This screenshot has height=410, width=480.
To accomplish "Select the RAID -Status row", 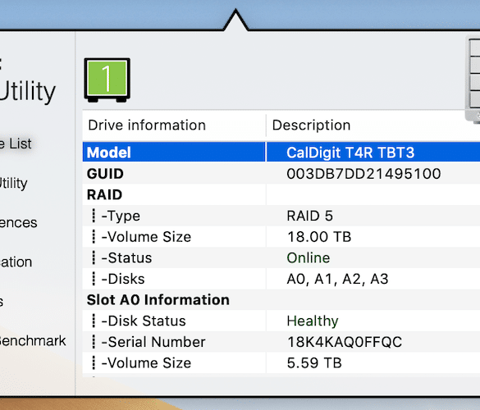I will [281, 257].
